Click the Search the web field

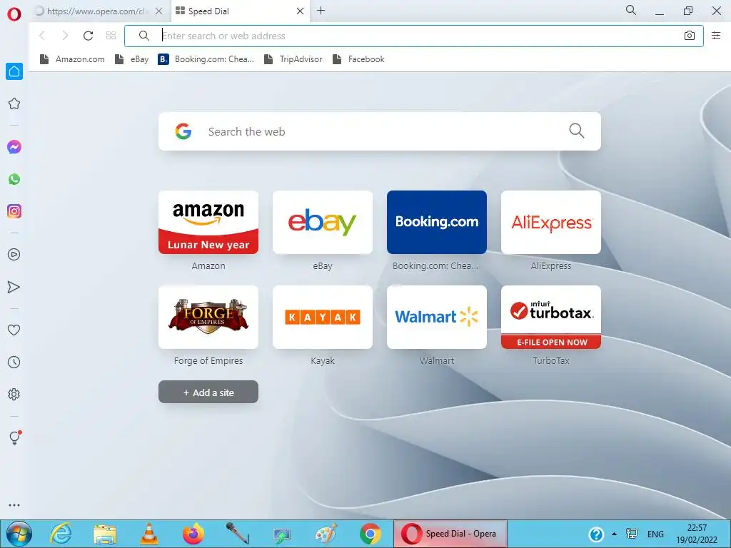click(380, 131)
